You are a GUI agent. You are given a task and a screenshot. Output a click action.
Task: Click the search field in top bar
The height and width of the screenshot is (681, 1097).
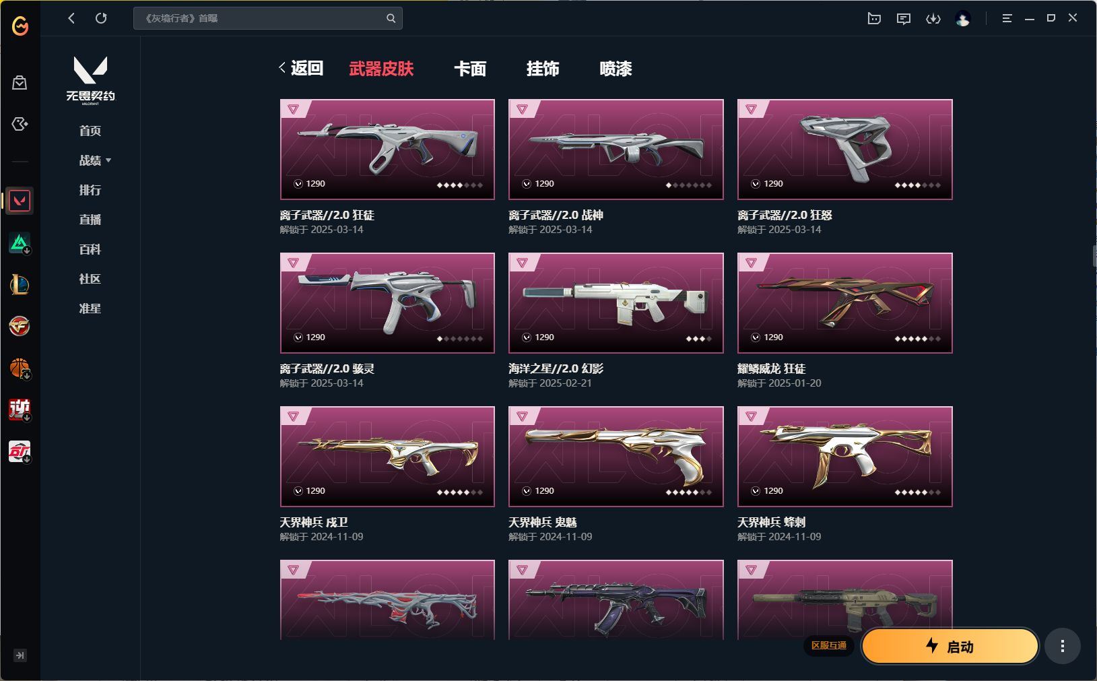pos(268,18)
